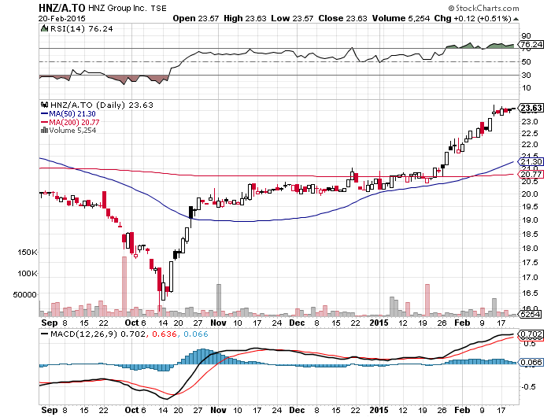Click the Sep label on the MACD panel axis
This screenshot has height=417, width=551.
50,410
